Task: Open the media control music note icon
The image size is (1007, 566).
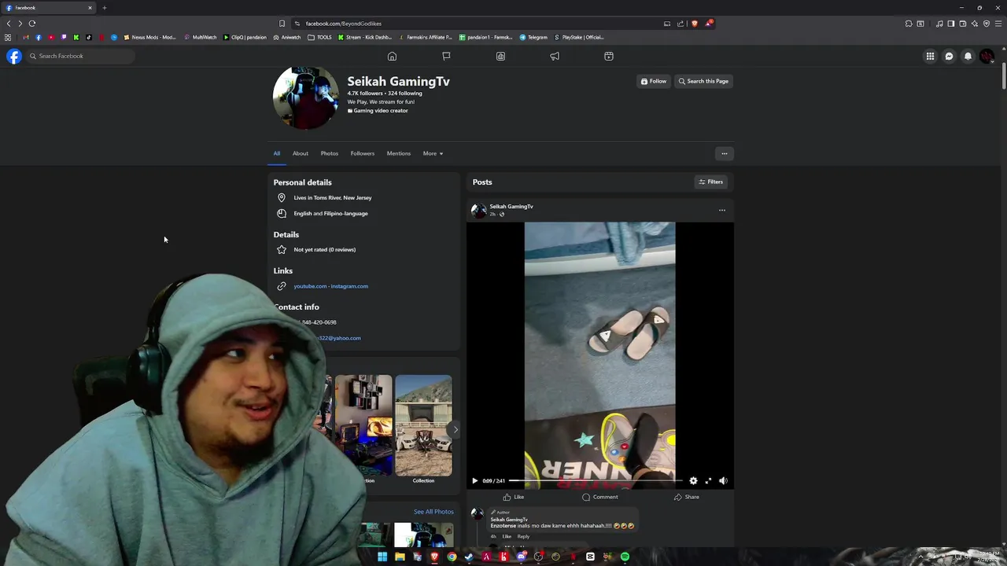Action: (x=939, y=24)
